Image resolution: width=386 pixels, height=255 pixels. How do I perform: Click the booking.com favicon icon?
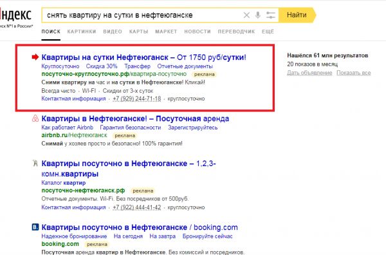pos(35,227)
